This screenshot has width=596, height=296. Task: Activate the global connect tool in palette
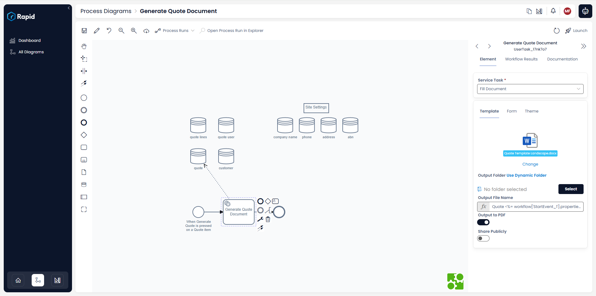click(x=84, y=83)
